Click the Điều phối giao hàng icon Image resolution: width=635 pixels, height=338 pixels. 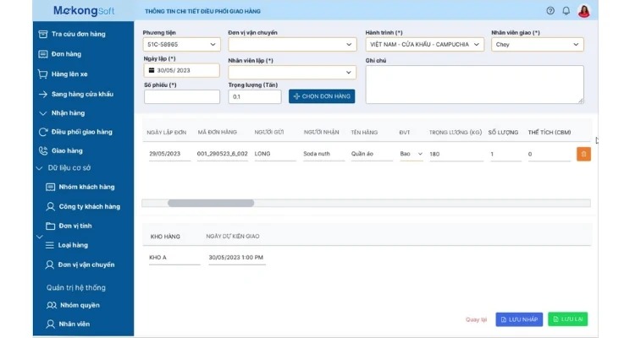pyautogui.click(x=42, y=132)
